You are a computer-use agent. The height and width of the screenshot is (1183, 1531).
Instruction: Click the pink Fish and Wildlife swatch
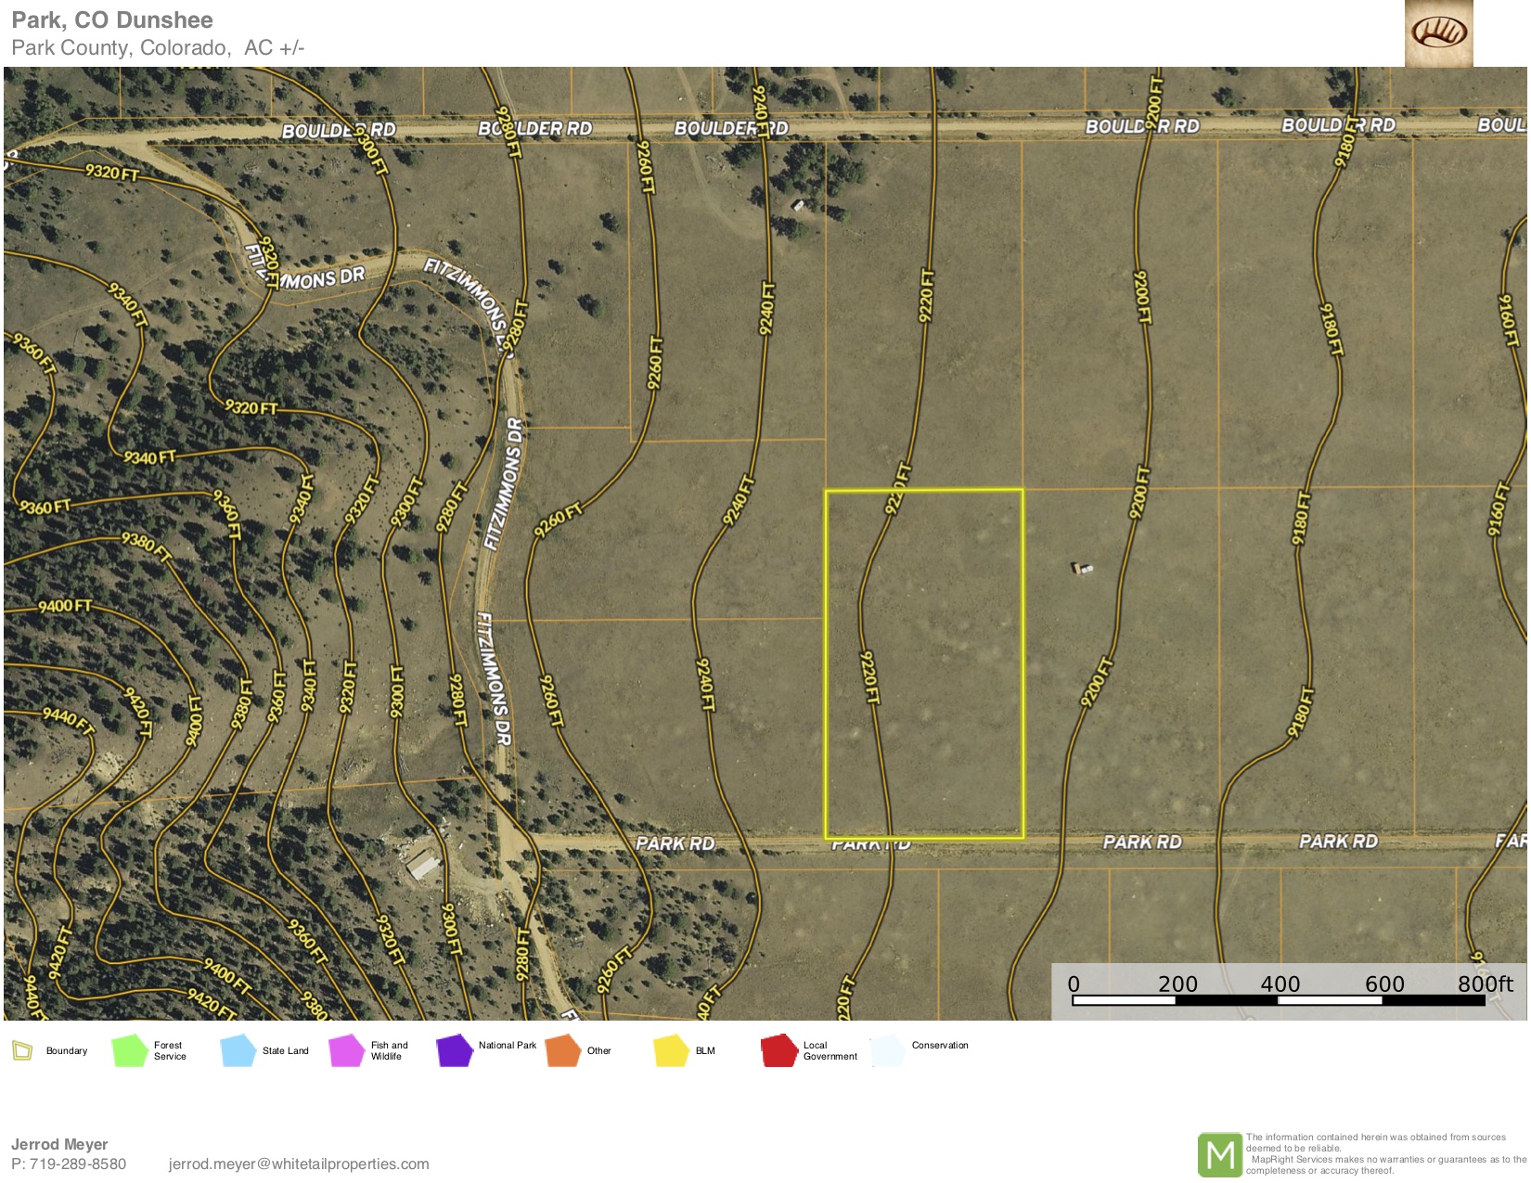(346, 1050)
